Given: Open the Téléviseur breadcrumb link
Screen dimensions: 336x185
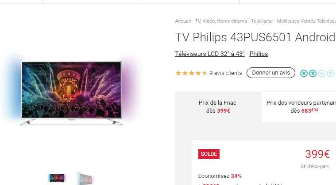Looking at the screenshot, I should (262, 21).
